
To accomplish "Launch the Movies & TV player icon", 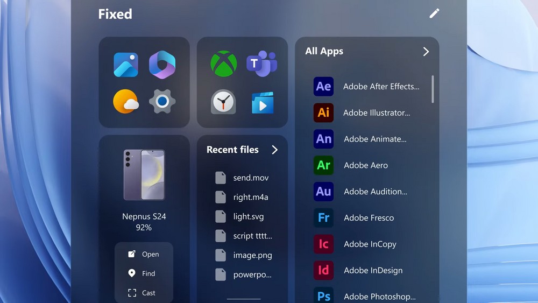I will tap(263, 103).
